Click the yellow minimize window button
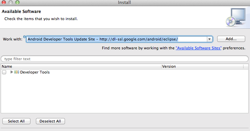 point(11,2)
